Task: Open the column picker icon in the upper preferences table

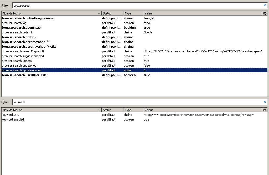Action: pyautogui.click(x=265, y=13)
